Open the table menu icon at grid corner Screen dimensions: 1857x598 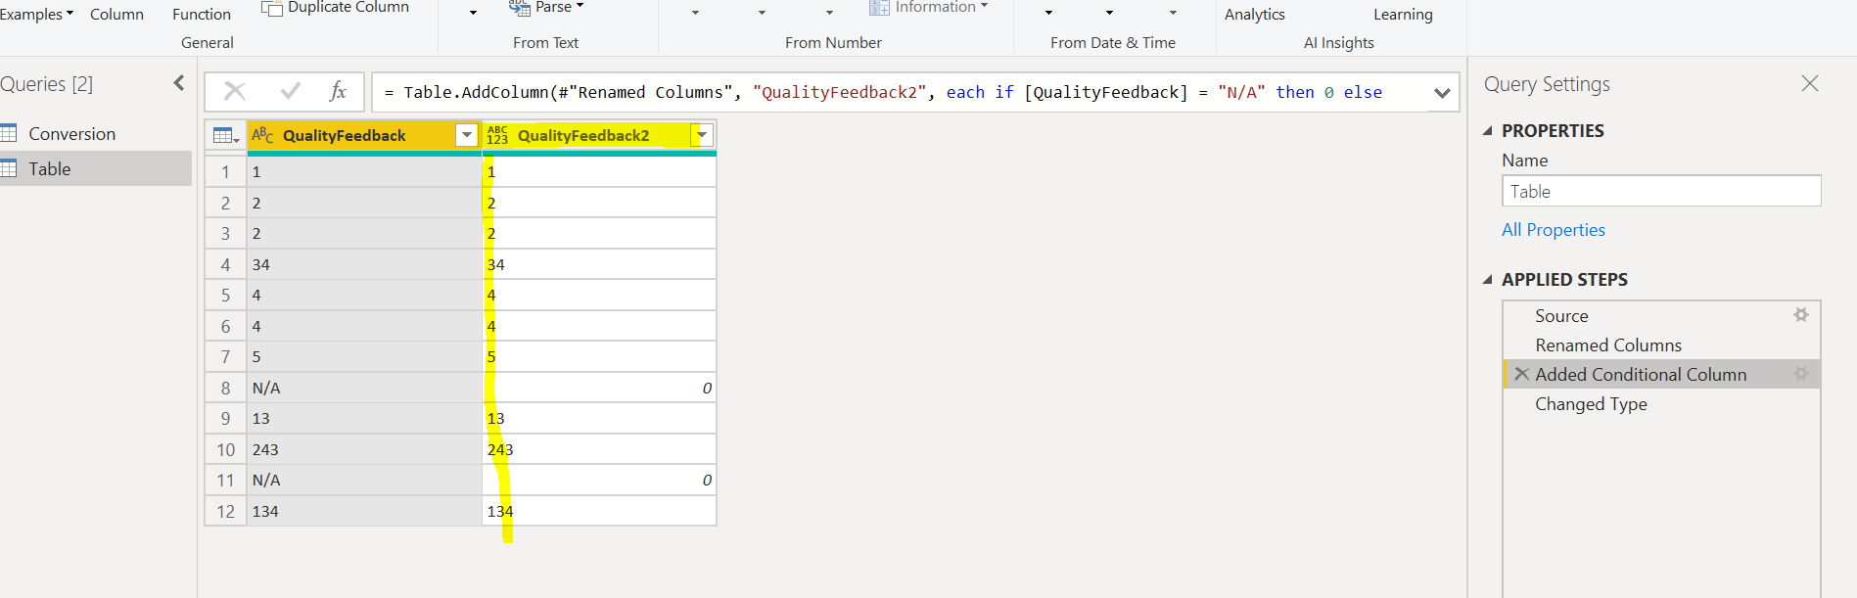(226, 136)
